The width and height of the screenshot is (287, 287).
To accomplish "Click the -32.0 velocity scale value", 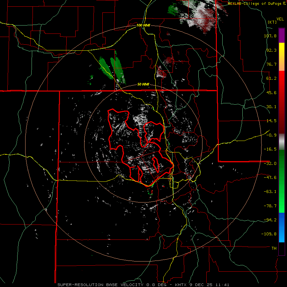I will pos(270,164).
